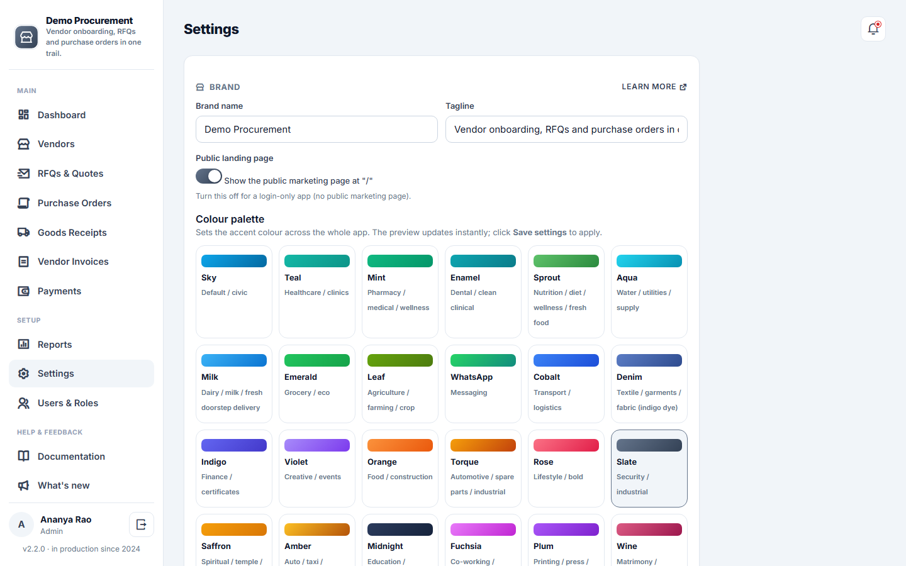Toggle the public marketing page switch

[x=209, y=176]
